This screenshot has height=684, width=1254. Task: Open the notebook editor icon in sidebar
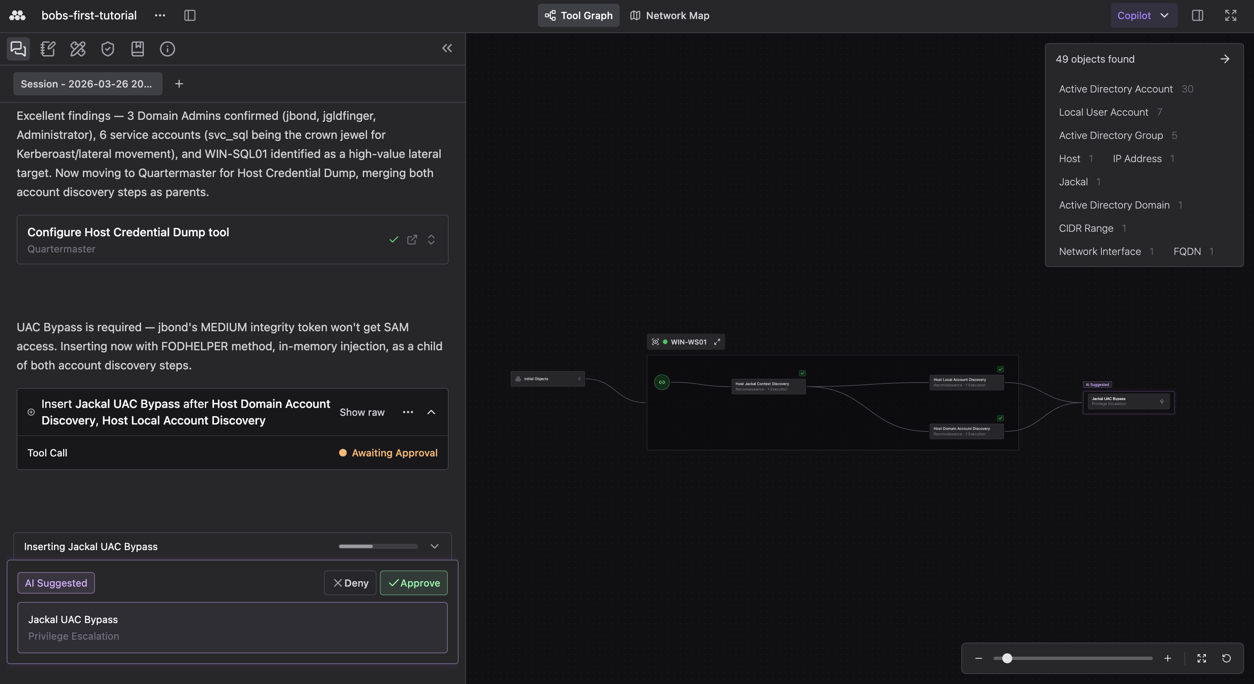(x=47, y=49)
